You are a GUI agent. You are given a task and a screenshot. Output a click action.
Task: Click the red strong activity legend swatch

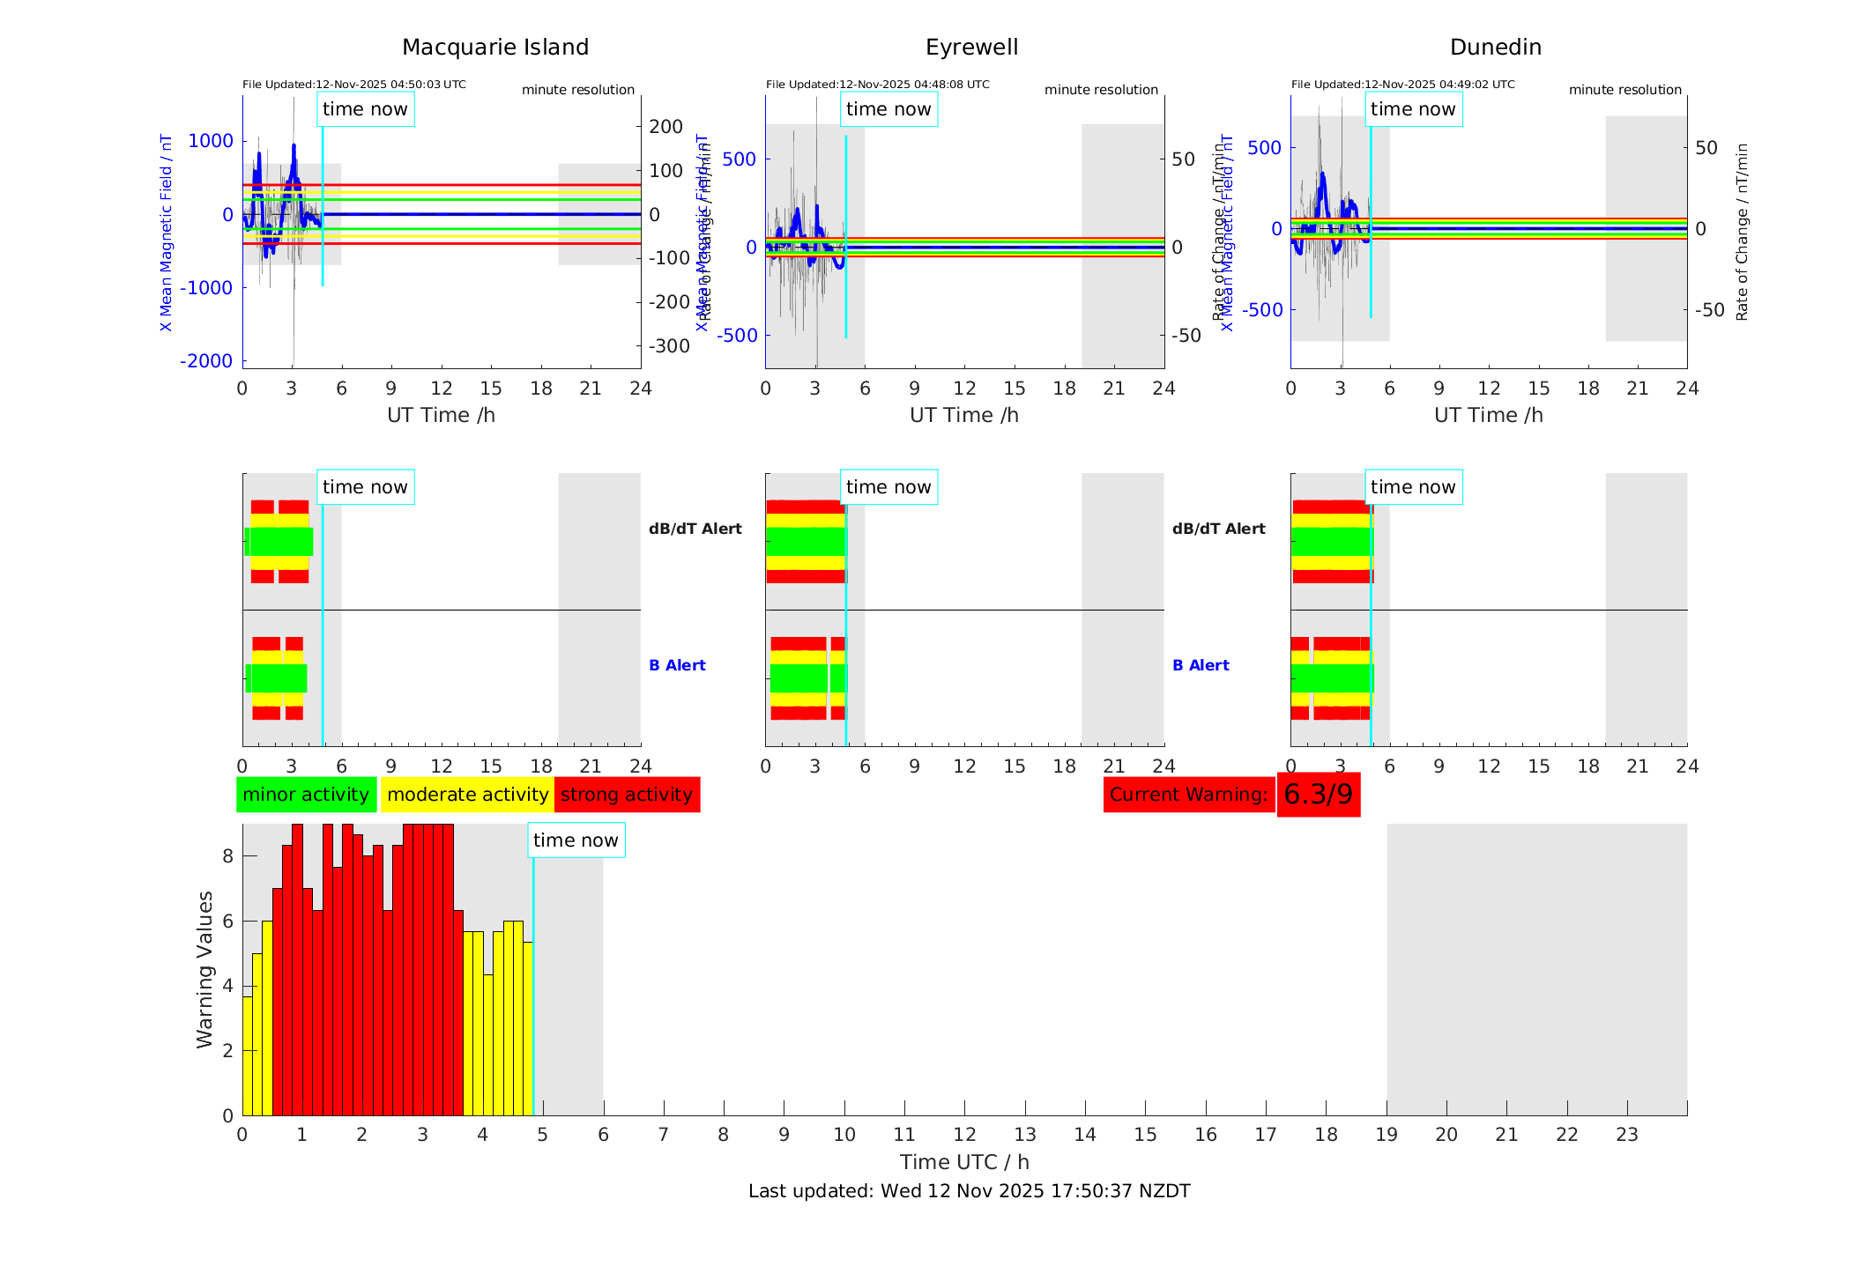pyautogui.click(x=627, y=795)
